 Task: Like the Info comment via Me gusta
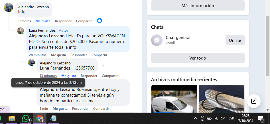pyautogui.click(x=43, y=21)
